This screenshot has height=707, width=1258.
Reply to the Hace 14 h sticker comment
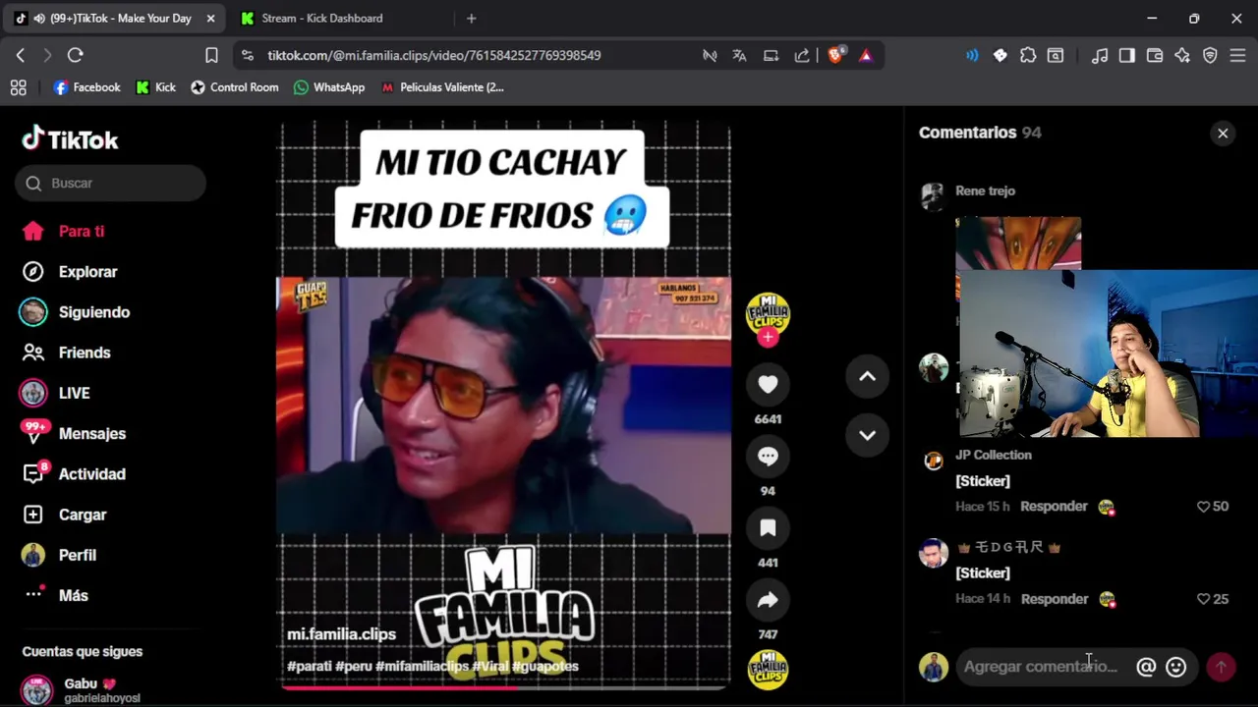click(x=1054, y=599)
